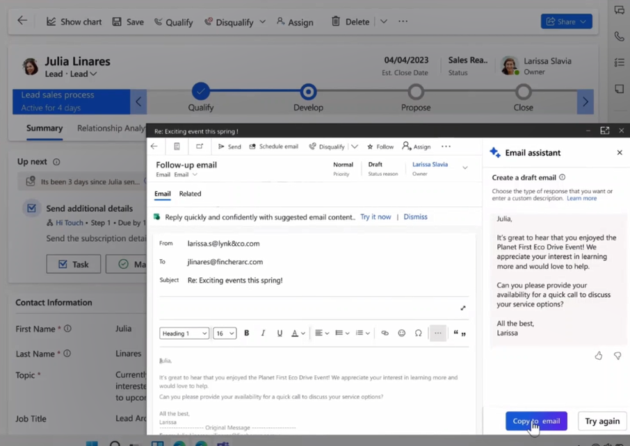The height and width of the screenshot is (446, 630).
Task: Toggle bold formatting on the email text
Action: pos(247,333)
